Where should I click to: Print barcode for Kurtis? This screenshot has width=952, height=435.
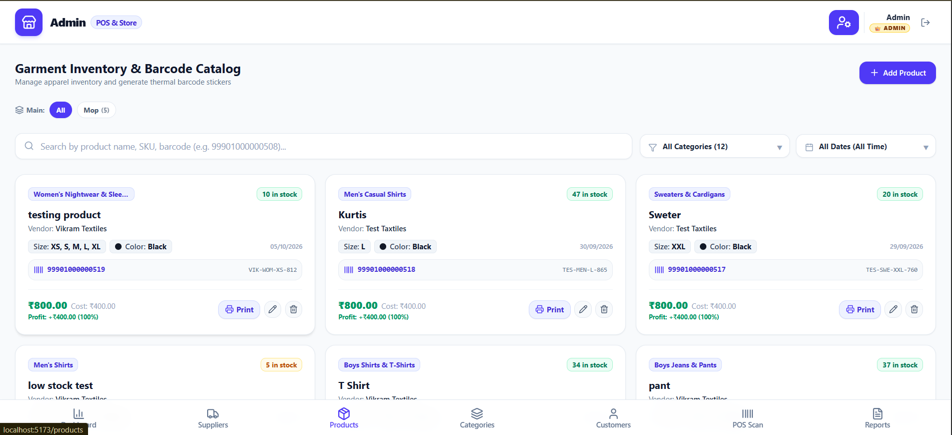[549, 309]
